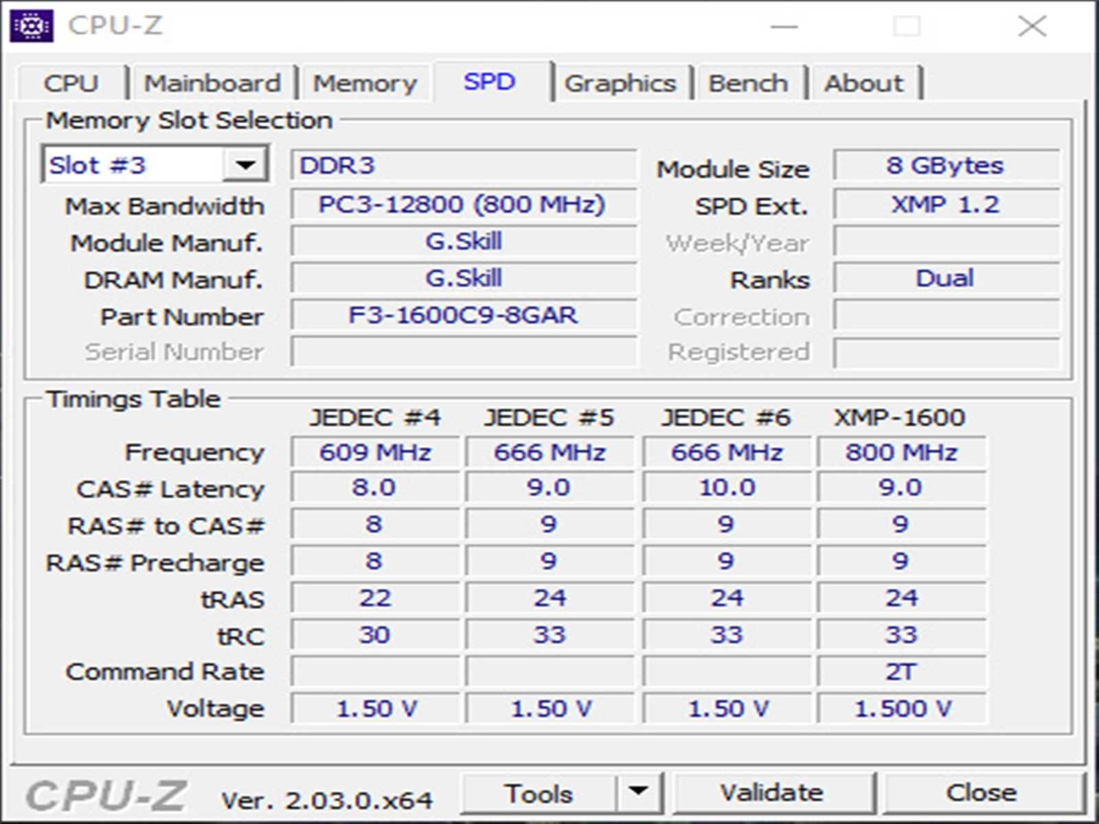Click the XMP-1600 column header
Image resolution: width=1099 pixels, height=824 pixels.
point(900,417)
